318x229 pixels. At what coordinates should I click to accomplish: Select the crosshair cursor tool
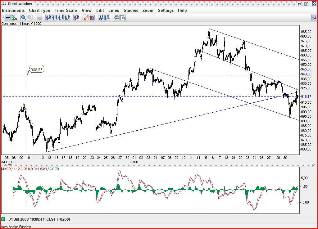[x=8, y=18]
